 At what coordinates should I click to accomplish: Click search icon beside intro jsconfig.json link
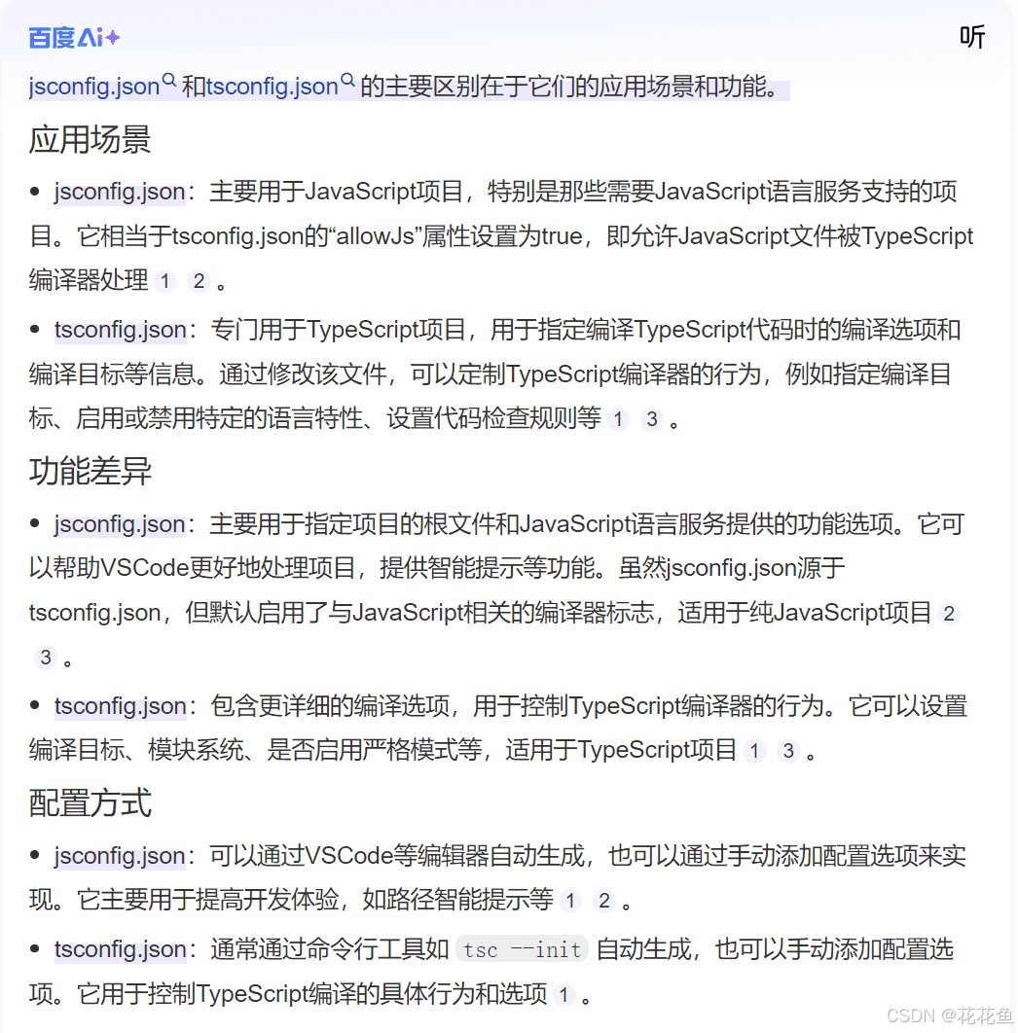tap(169, 81)
